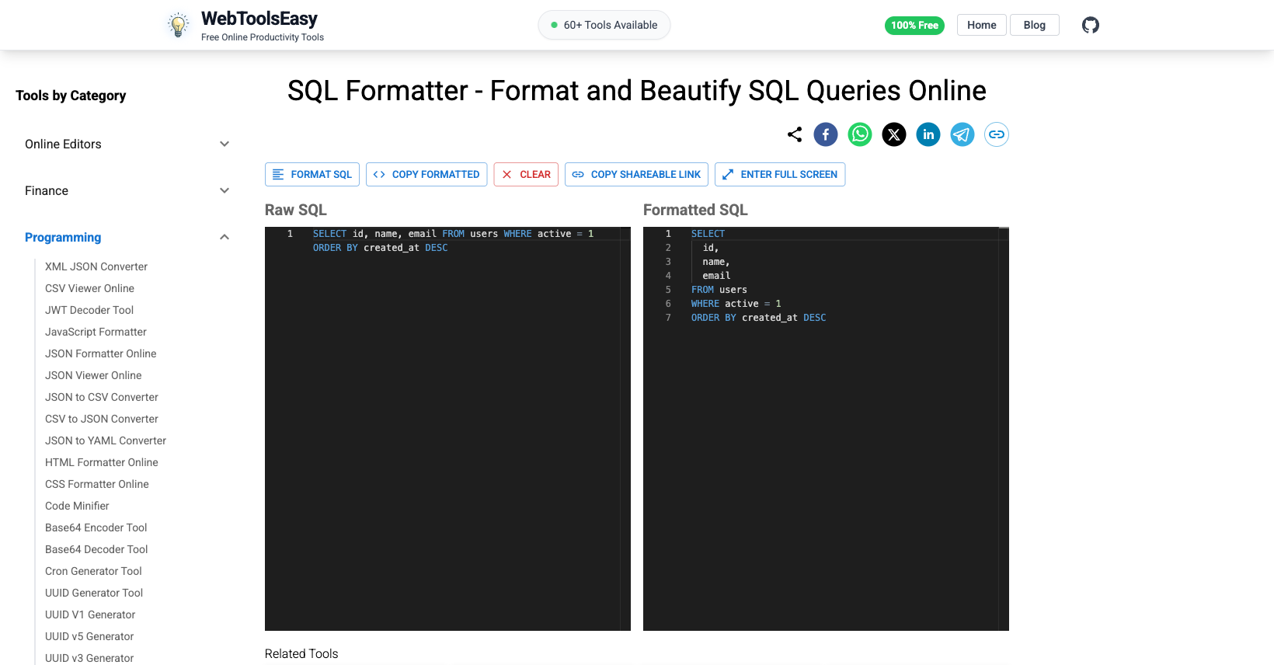
Task: Copy page link via chain icon
Action: click(997, 134)
